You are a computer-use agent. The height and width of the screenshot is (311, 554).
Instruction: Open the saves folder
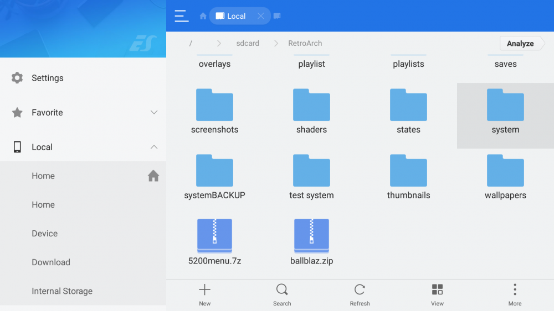[506, 64]
